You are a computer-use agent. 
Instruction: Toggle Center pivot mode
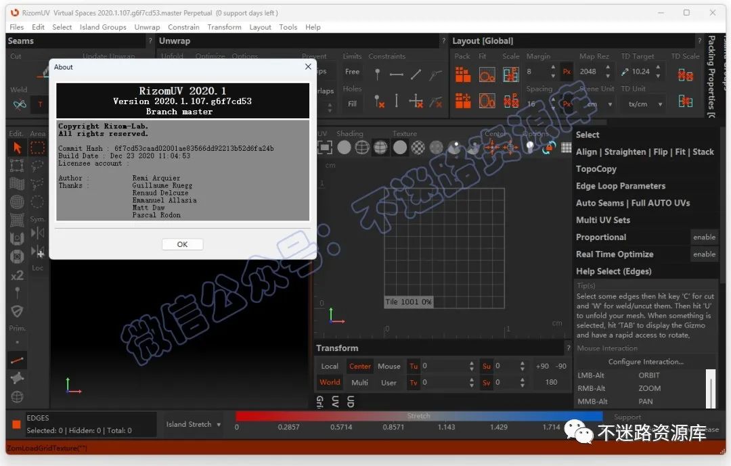tap(360, 367)
